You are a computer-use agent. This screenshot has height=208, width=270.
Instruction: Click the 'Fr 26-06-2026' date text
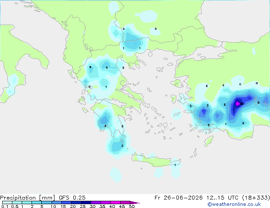[x=178, y=198]
